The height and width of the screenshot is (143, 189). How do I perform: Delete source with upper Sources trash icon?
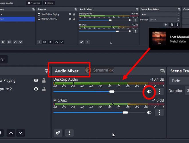[x=44, y=42]
